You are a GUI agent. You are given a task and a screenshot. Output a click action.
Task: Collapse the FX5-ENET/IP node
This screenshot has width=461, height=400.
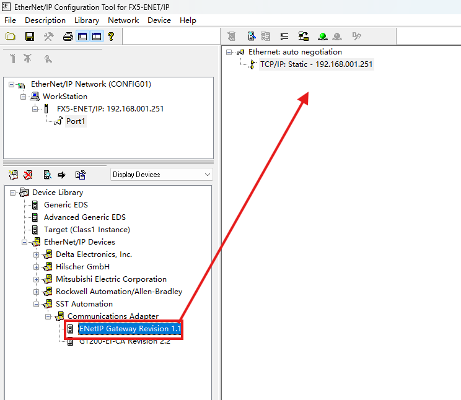(x=35, y=110)
